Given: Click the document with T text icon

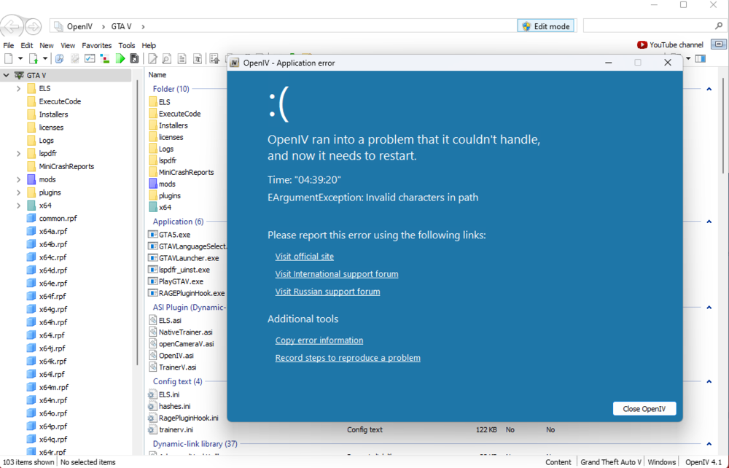Looking at the screenshot, I should click(198, 58).
